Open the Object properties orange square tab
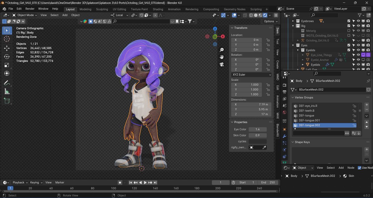The image size is (373, 198). pos(284,129)
